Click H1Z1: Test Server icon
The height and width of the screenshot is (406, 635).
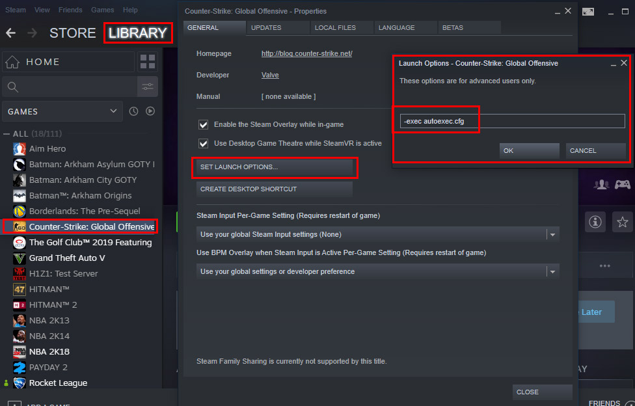click(x=20, y=273)
